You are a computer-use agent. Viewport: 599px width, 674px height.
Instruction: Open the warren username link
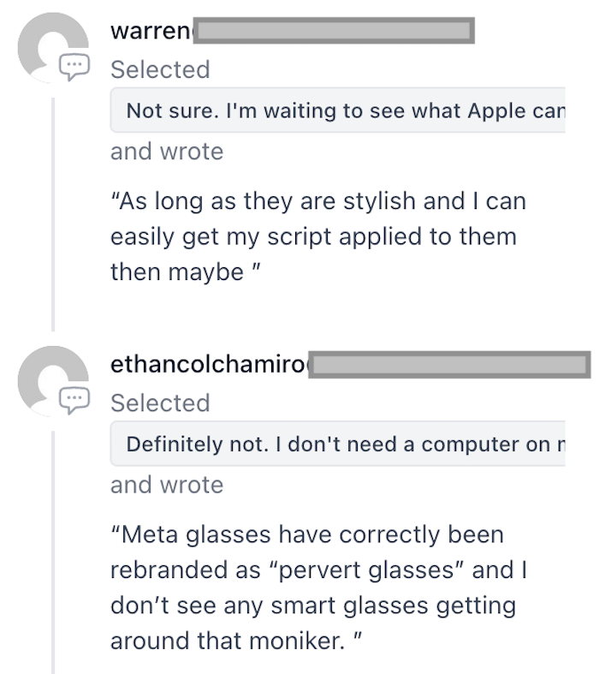151,32
